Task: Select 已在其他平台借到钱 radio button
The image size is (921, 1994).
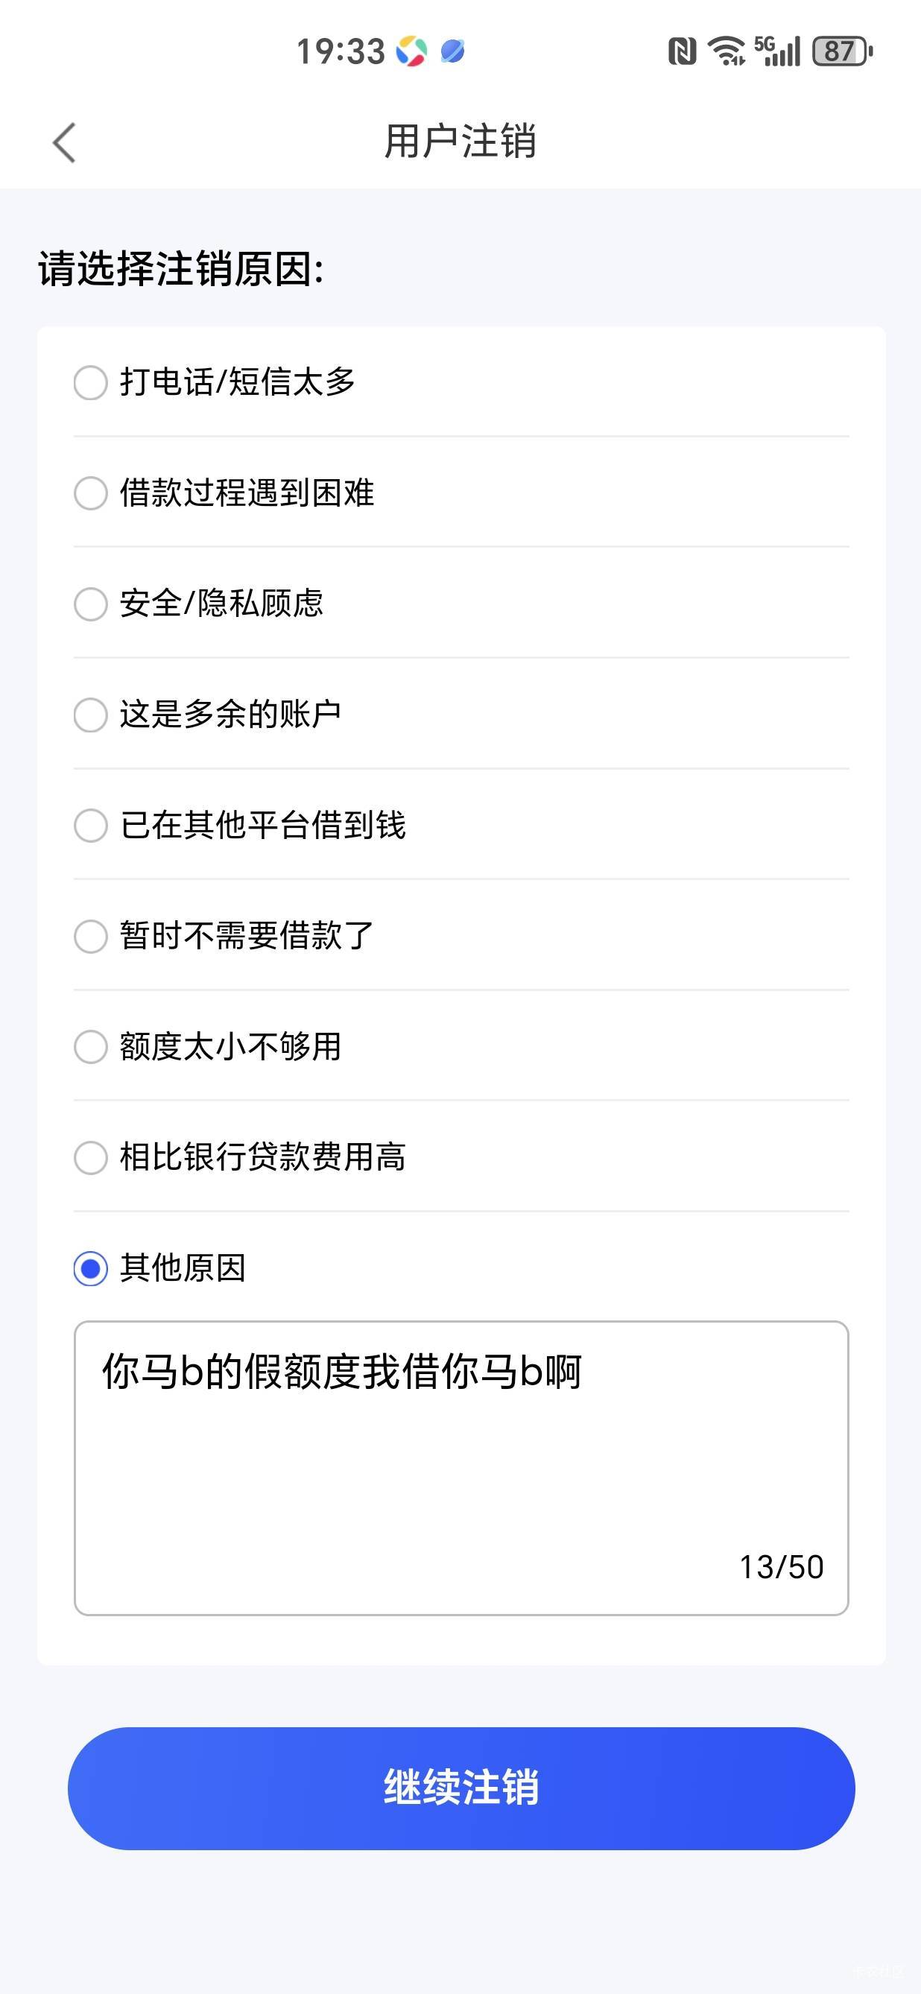Action: click(x=91, y=825)
